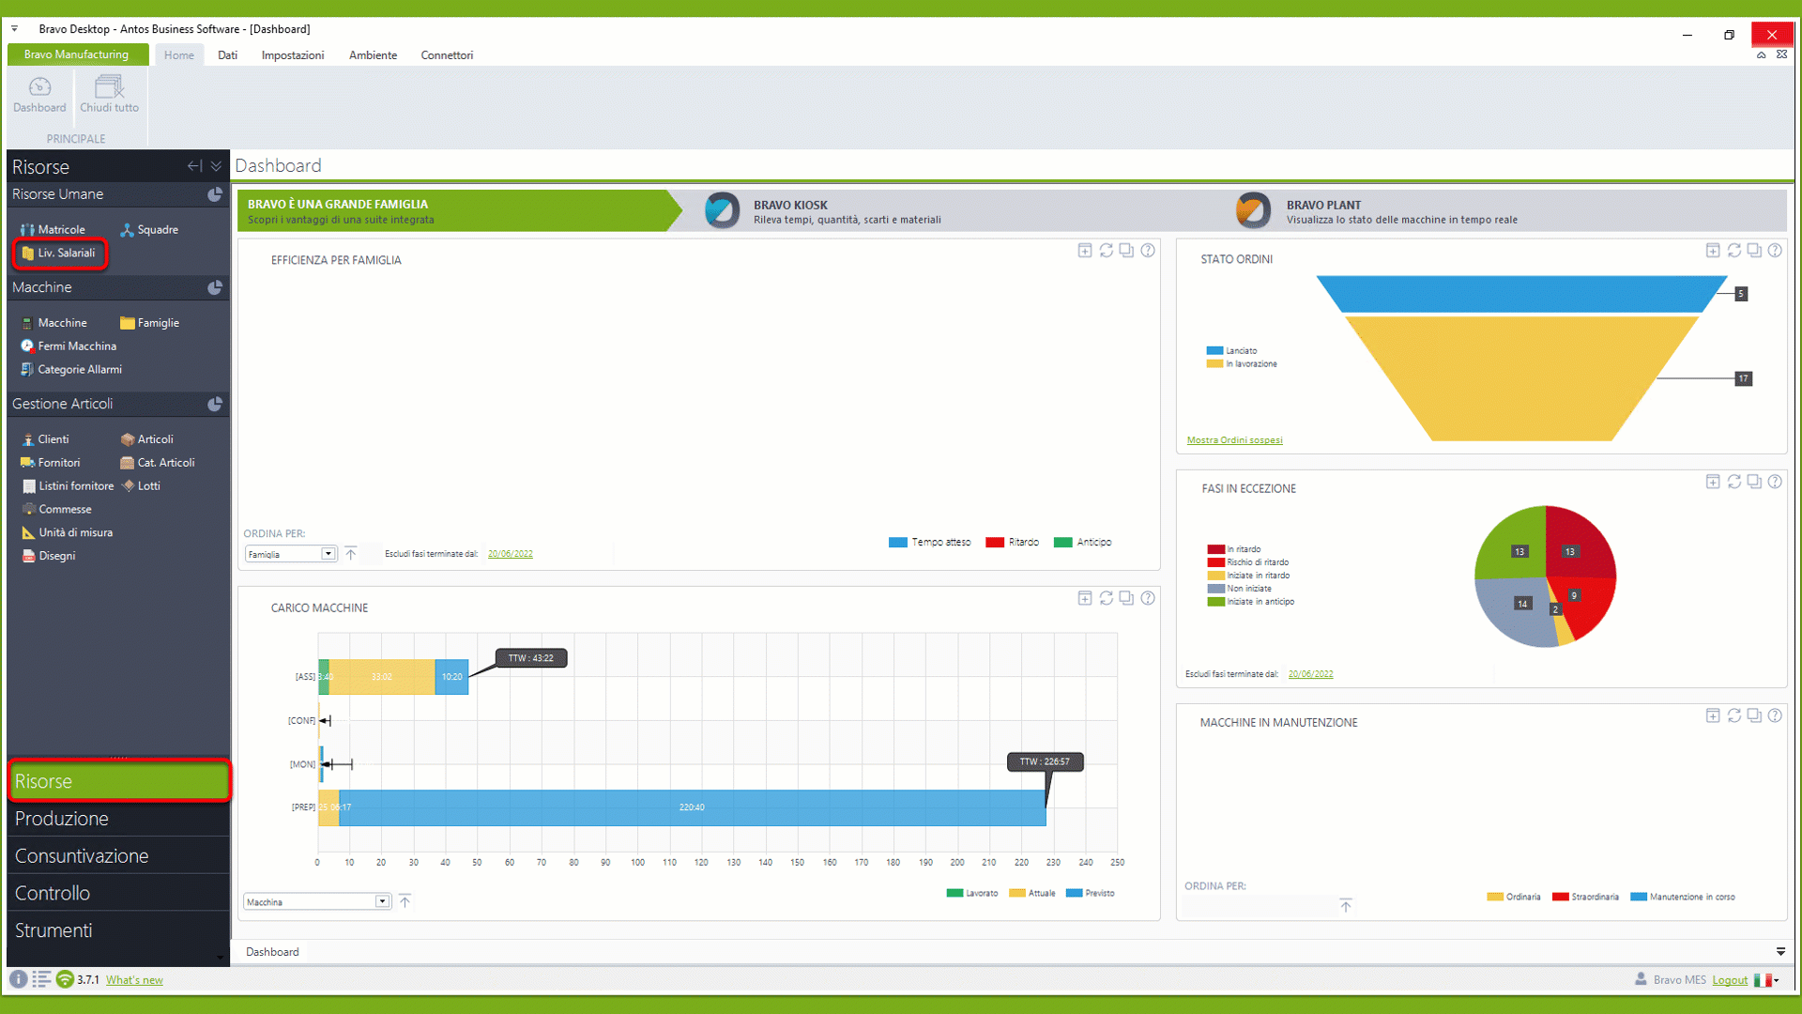Screen dimensions: 1802x1014
Task: Open Cat. Articoli item
Action: tap(158, 463)
